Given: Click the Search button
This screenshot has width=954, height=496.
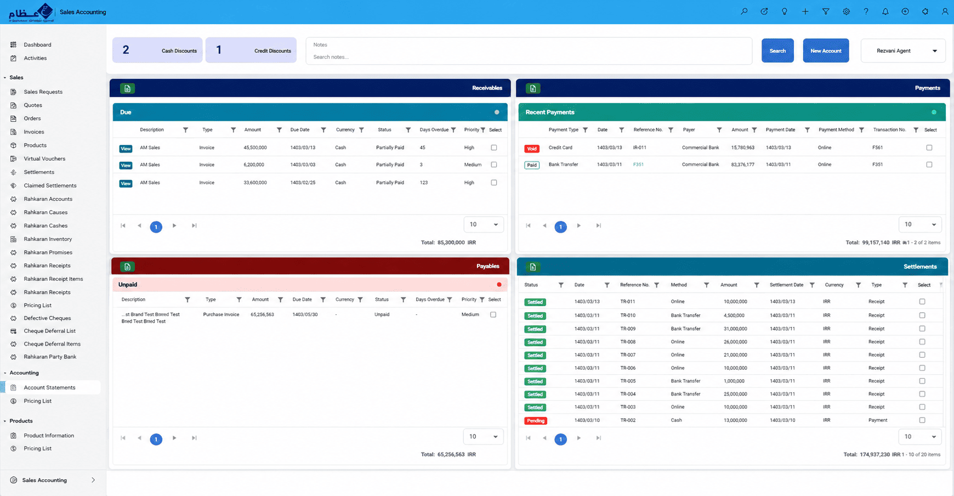Looking at the screenshot, I should [x=777, y=50].
